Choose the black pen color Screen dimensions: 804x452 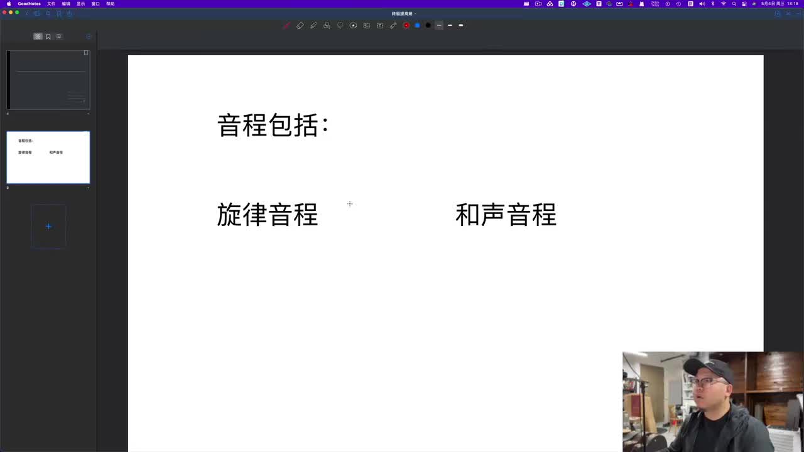click(x=428, y=26)
